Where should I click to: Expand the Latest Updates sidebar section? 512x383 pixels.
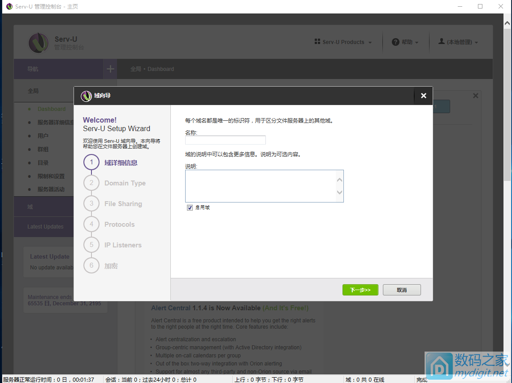point(44,226)
